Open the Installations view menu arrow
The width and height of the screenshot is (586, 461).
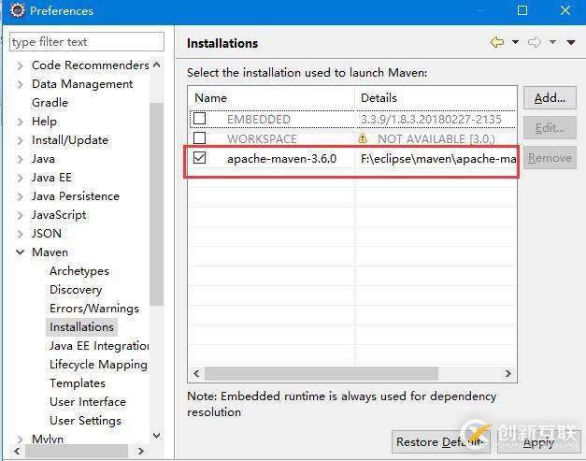[571, 42]
